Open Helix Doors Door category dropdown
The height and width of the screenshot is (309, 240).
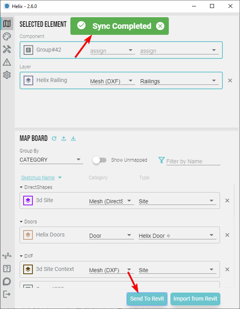click(x=112, y=236)
